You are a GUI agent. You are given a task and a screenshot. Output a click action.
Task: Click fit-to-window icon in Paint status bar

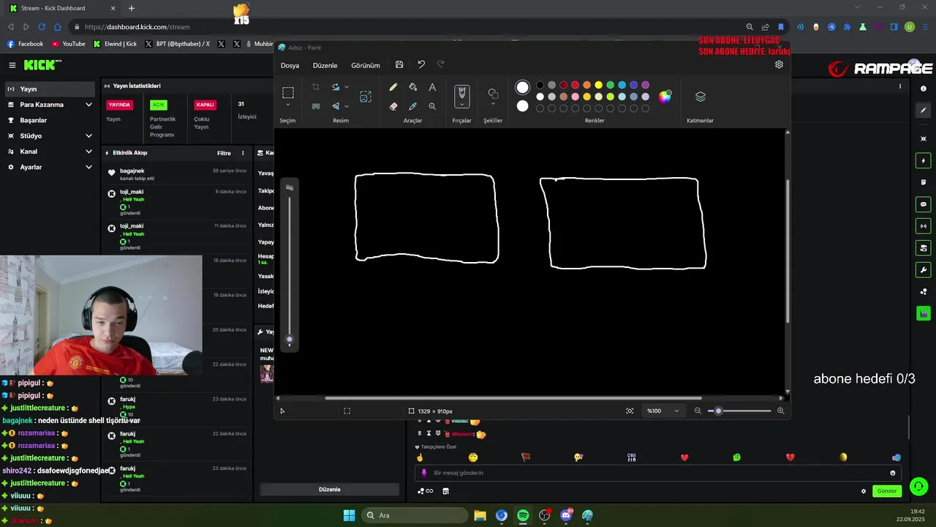[630, 411]
